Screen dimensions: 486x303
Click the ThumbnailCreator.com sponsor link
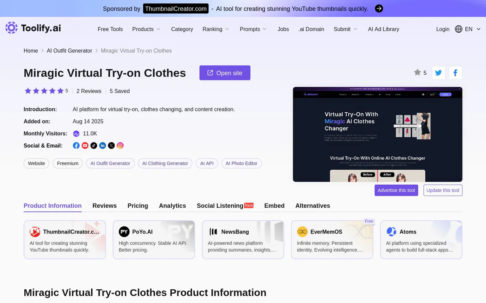[176, 8]
